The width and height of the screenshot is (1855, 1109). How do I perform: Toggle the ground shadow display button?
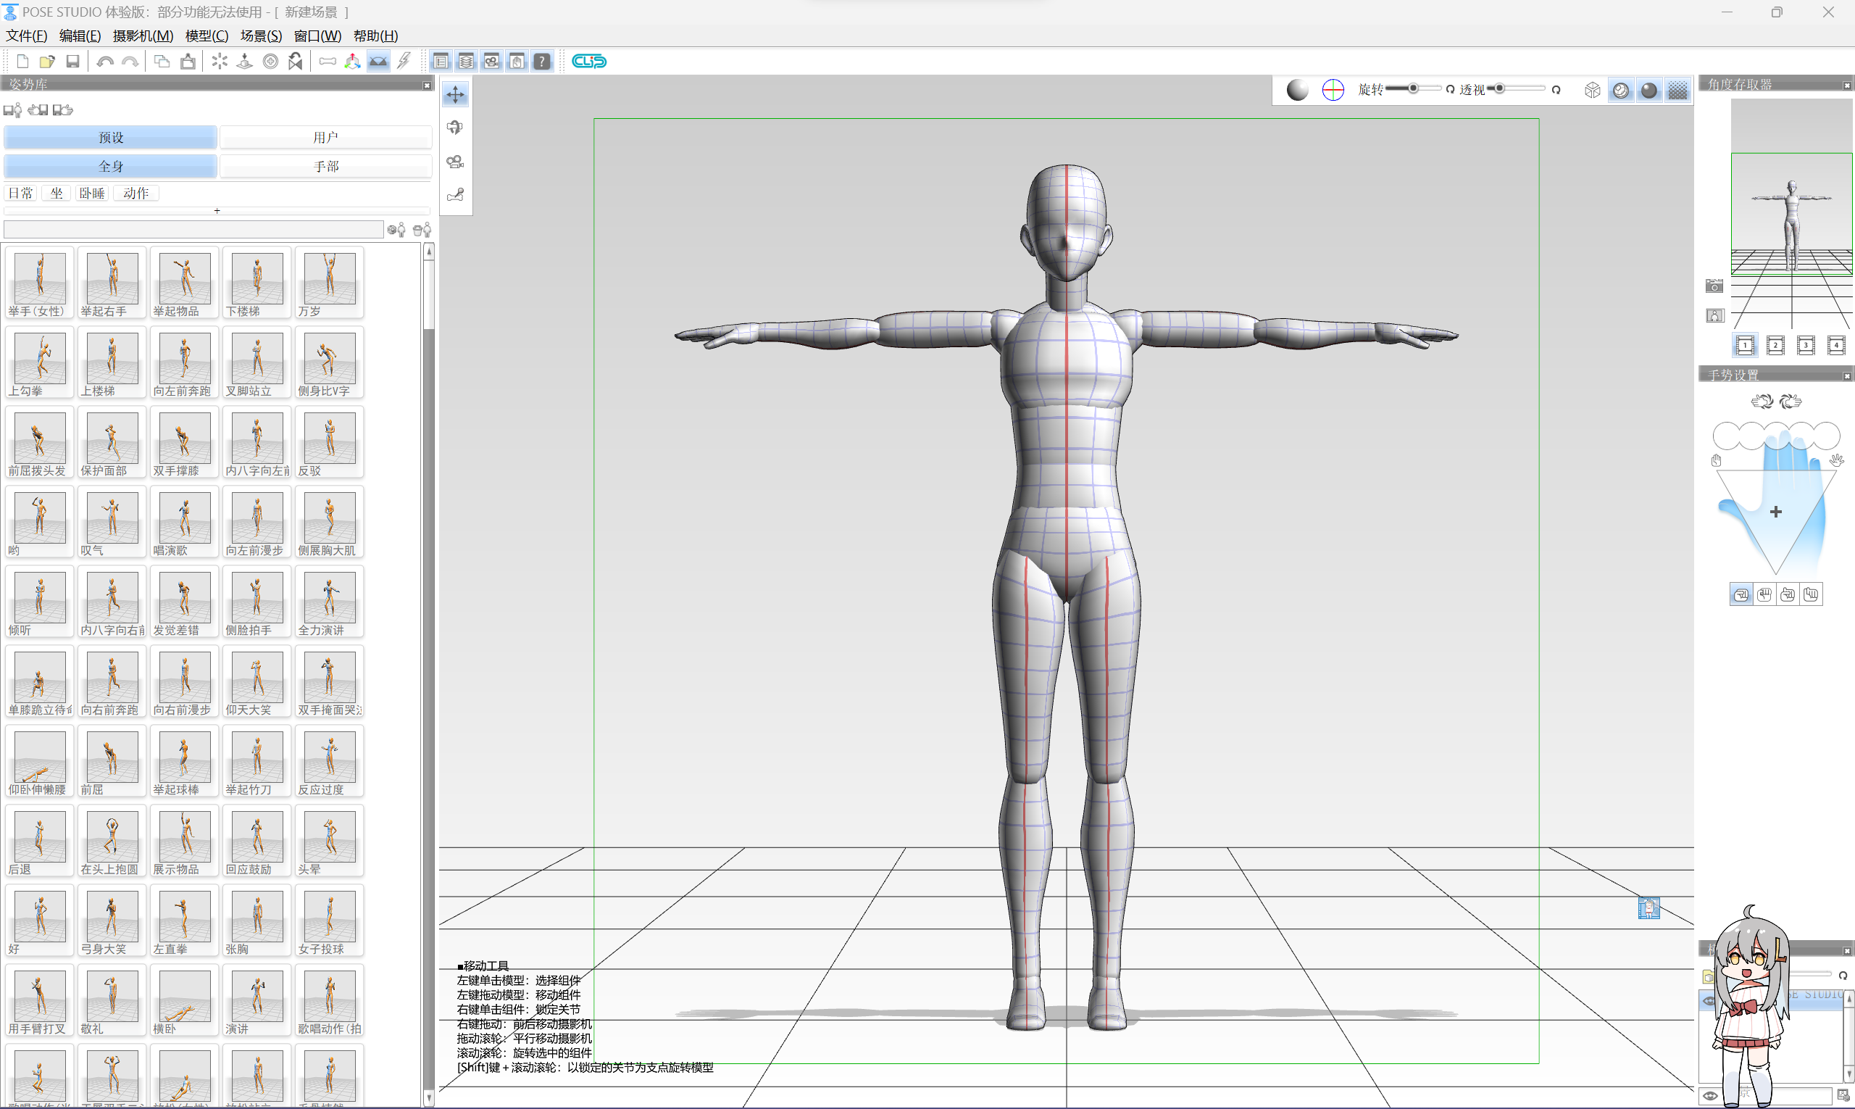(x=378, y=62)
